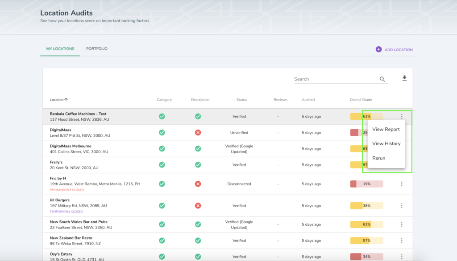
Task: Click the Jill Burgers category check icon
Action: point(162,206)
